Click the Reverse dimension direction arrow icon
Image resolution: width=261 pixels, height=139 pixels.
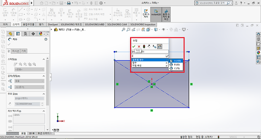tap(149, 47)
